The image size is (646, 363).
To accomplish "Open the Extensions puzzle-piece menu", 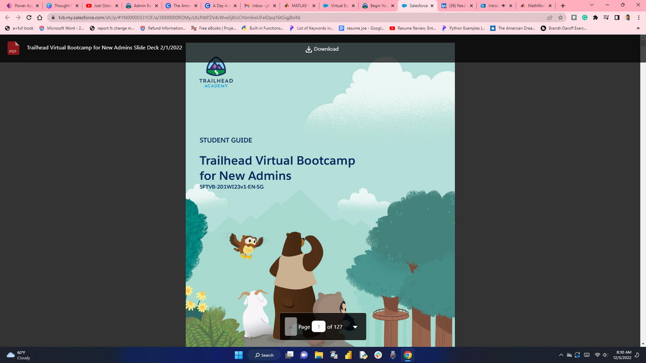I will point(596,18).
